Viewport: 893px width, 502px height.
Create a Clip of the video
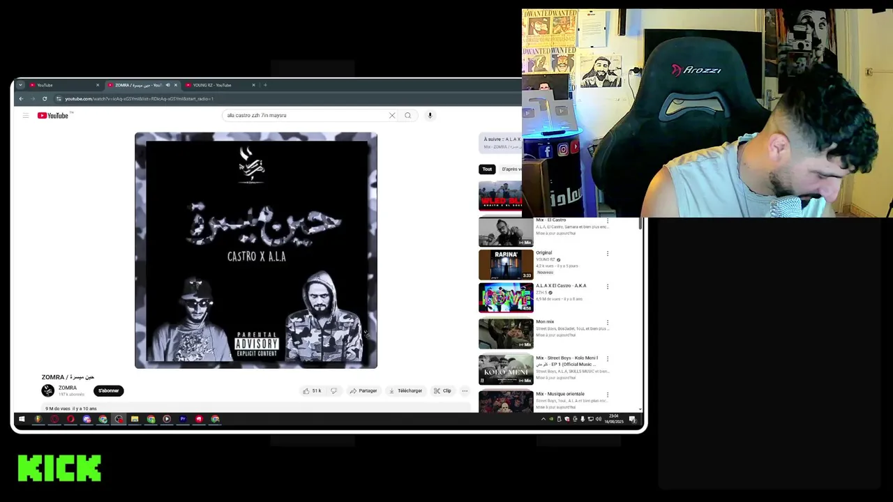pyautogui.click(x=443, y=391)
